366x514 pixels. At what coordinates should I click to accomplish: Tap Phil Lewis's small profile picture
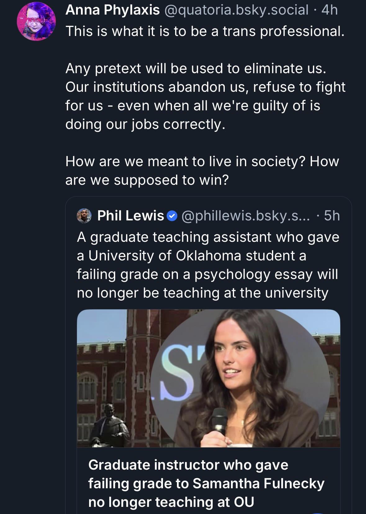[x=84, y=216]
